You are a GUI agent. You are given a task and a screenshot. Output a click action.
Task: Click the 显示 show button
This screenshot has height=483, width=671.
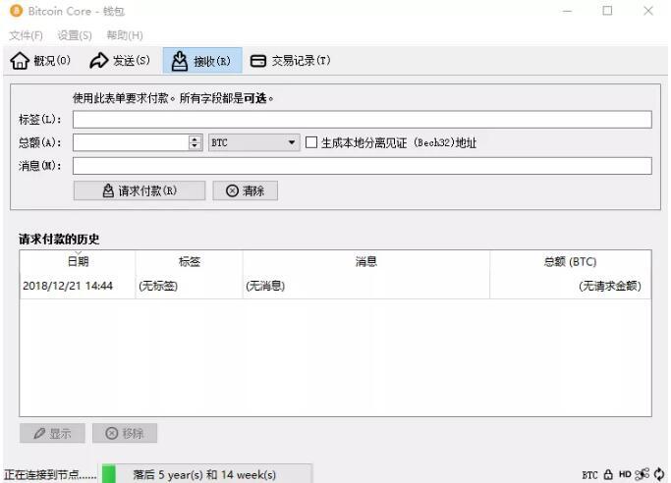click(52, 433)
